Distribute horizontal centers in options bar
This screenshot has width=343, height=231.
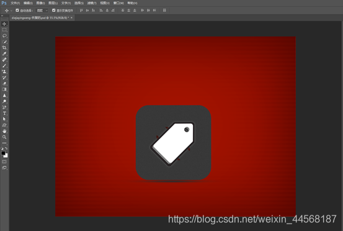point(148,11)
